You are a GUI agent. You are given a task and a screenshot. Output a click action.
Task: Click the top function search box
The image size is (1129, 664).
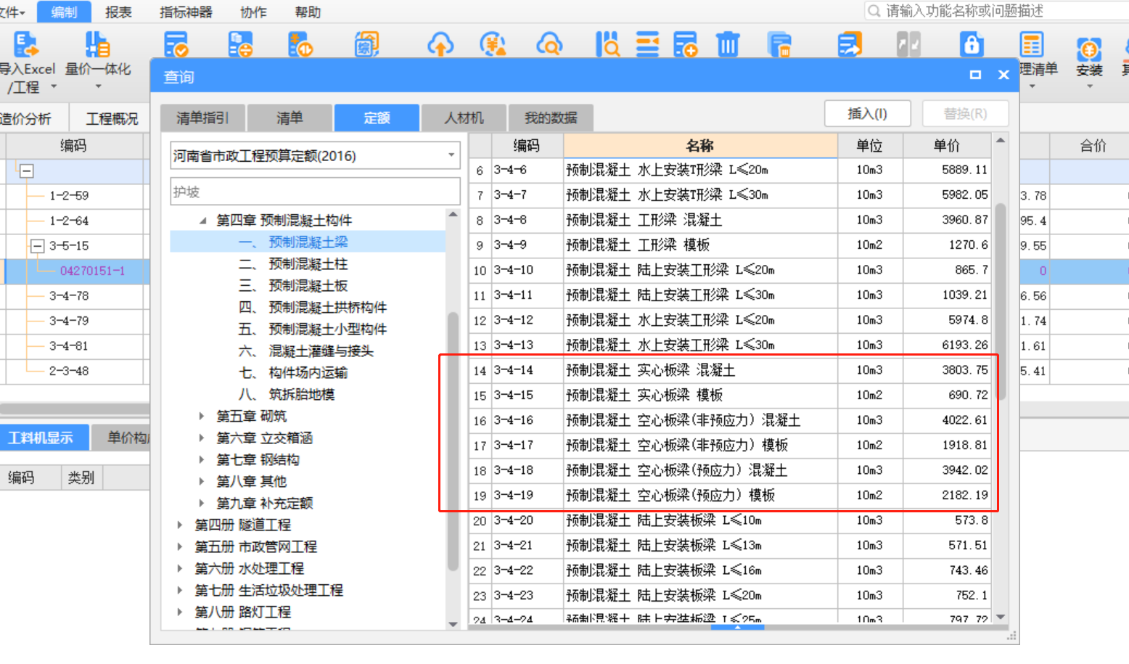(998, 11)
